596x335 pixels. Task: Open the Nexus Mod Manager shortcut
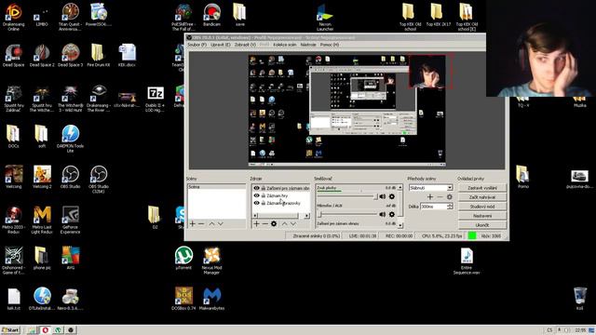pyautogui.click(x=211, y=261)
